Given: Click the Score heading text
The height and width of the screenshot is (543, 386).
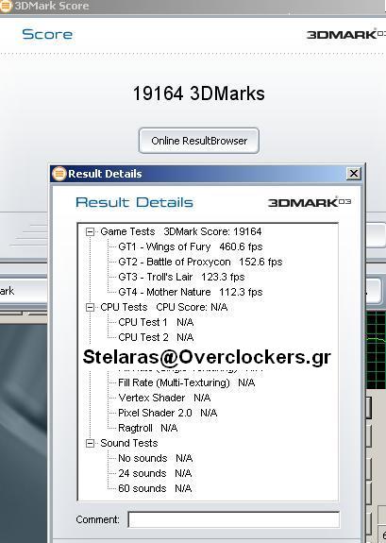Looking at the screenshot, I should point(47,34).
